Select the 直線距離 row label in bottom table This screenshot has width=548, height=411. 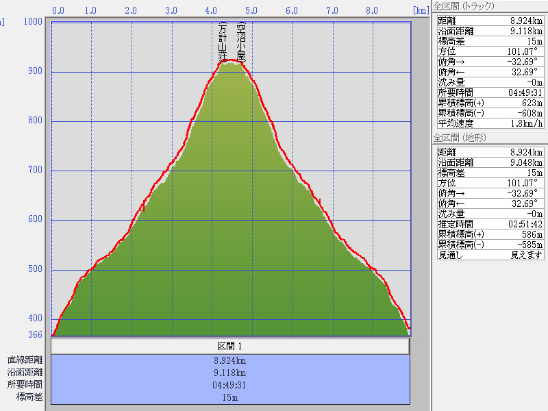pyautogui.click(x=25, y=360)
